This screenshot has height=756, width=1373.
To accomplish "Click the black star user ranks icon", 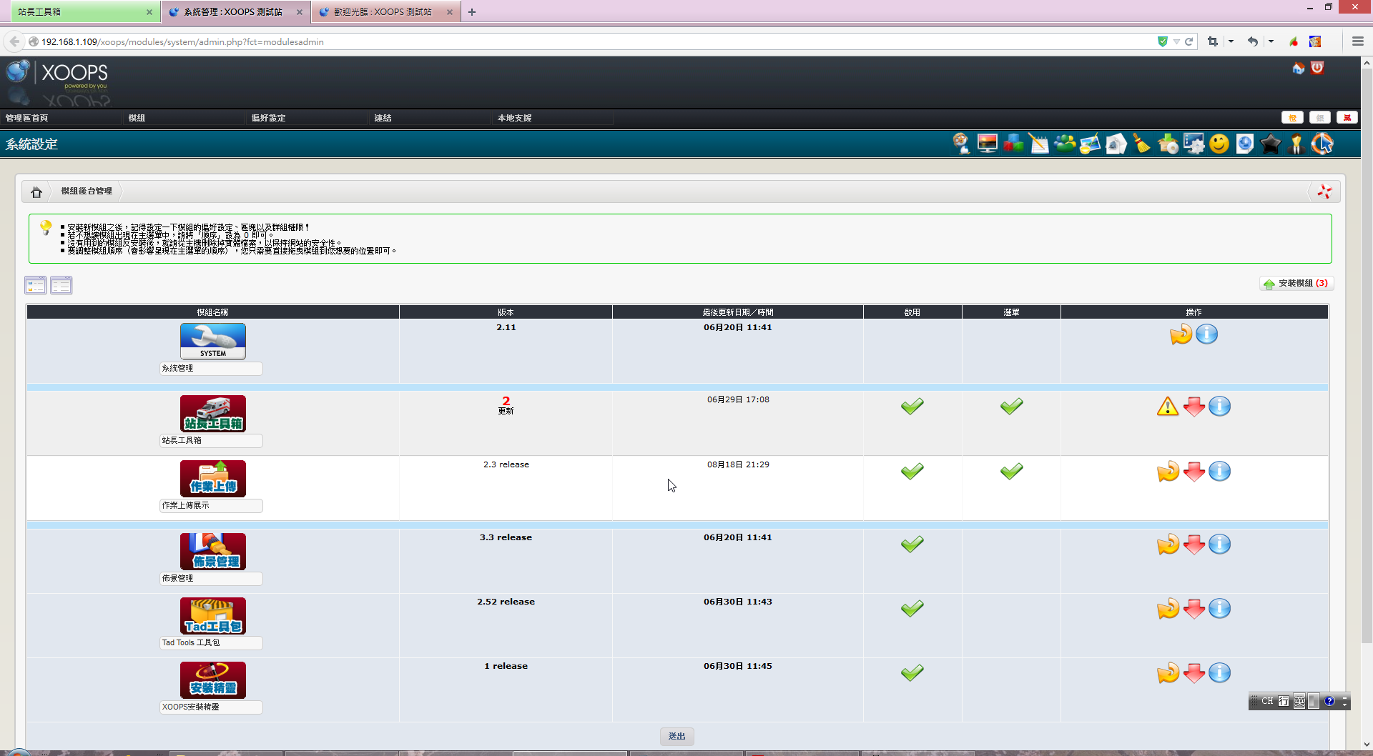I will point(1271,144).
